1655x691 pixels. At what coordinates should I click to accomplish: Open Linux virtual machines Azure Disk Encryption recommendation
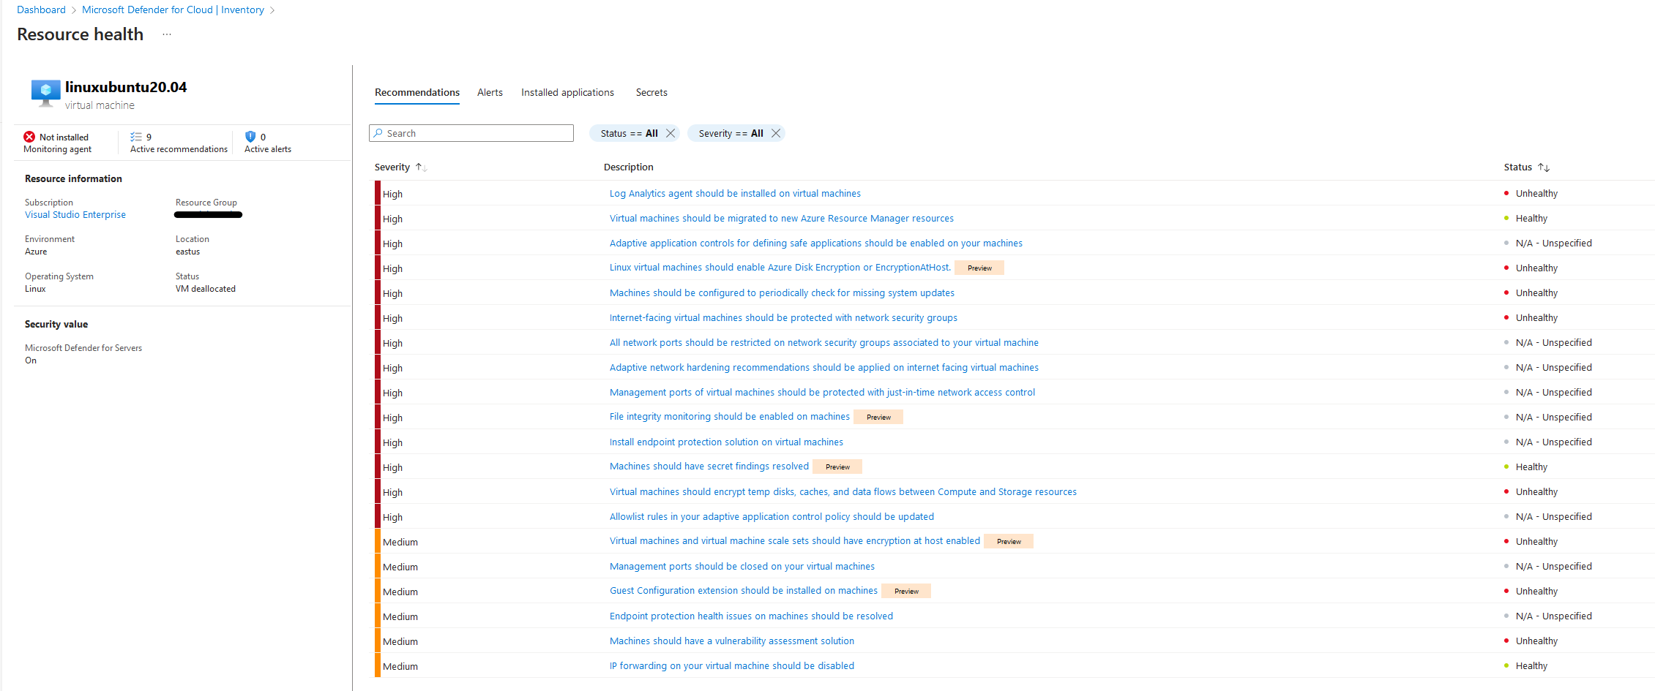(780, 268)
